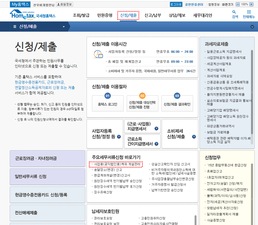Screen dimensions: 258x225
Task: Open the 휴폐업신고 link under 신청업무
Action: pyautogui.click(x=214, y=171)
